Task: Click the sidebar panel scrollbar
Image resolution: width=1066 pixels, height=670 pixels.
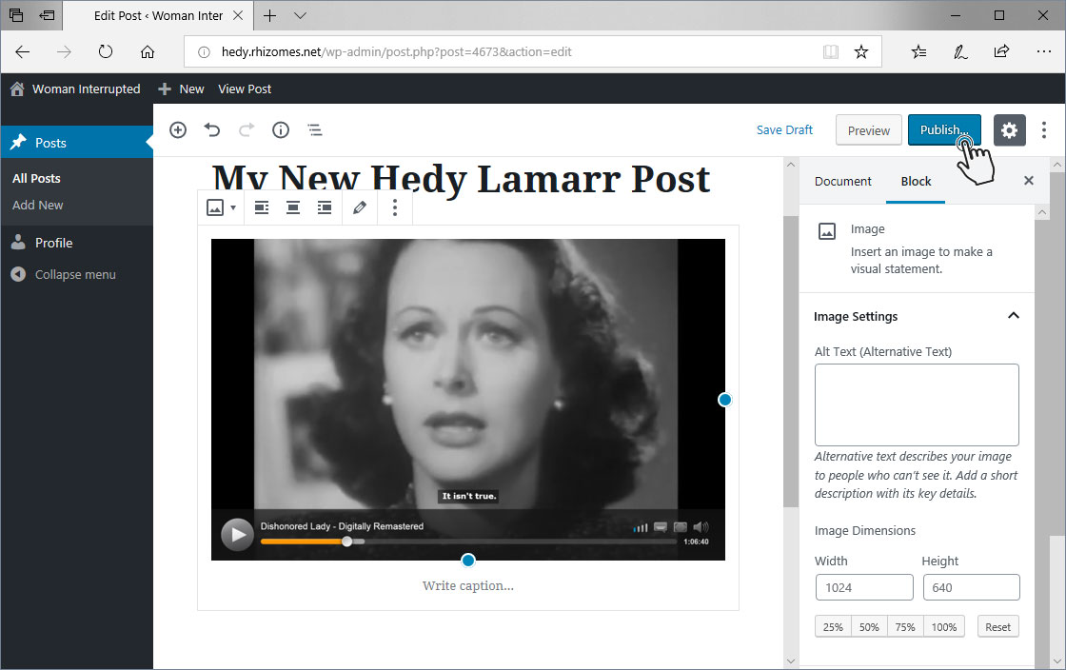Action: pos(1041,435)
